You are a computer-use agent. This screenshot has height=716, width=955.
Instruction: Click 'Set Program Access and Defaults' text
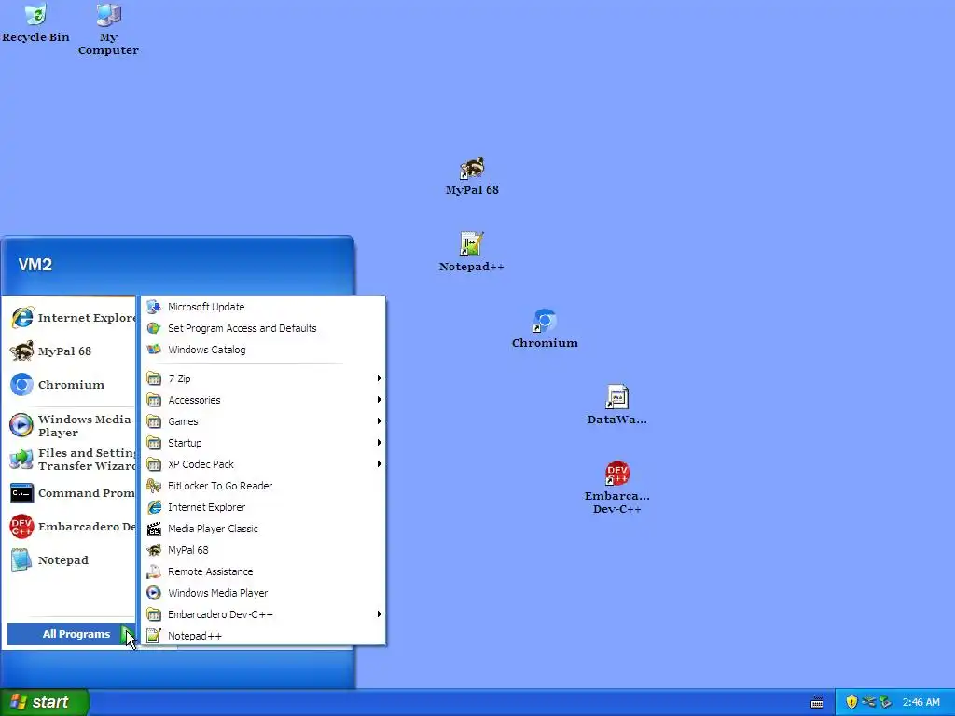242,328
